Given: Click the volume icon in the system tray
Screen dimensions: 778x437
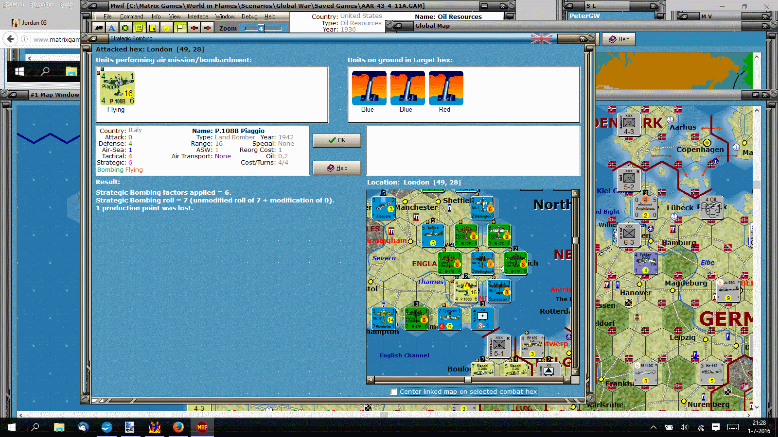Looking at the screenshot, I should tap(685, 427).
